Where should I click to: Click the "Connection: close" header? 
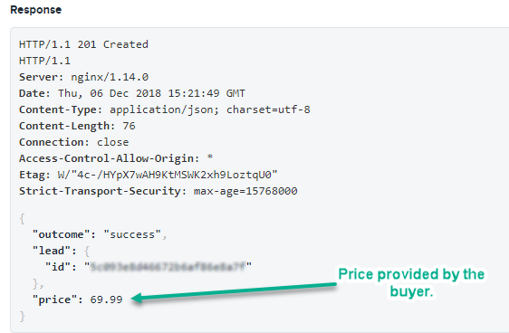[74, 142]
